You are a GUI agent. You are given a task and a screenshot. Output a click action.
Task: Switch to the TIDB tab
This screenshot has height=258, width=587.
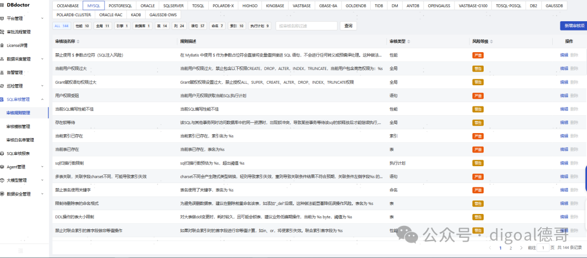click(378, 6)
